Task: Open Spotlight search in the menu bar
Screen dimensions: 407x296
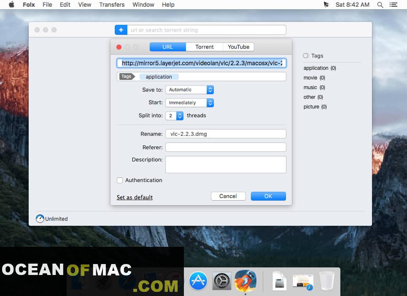Action: tap(380, 5)
